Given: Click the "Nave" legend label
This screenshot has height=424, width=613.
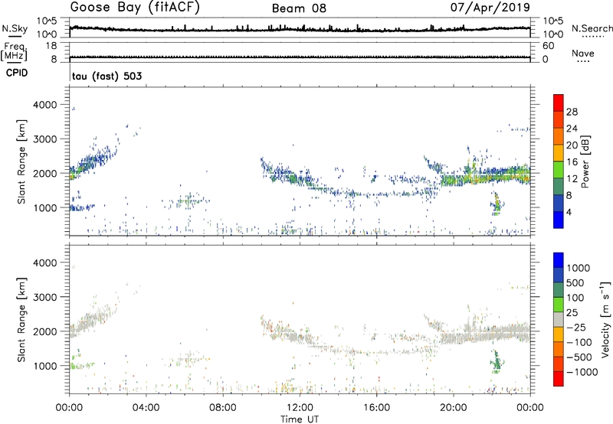Looking at the screenshot, I should pos(583,54).
